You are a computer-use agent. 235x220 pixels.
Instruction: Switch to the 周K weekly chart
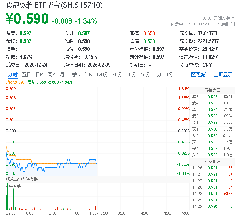(51, 74)
